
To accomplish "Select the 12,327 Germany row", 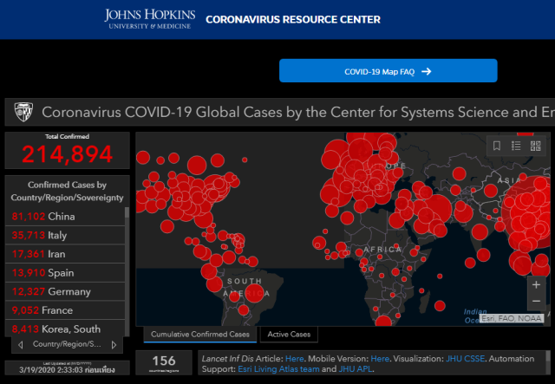I will (x=65, y=291).
